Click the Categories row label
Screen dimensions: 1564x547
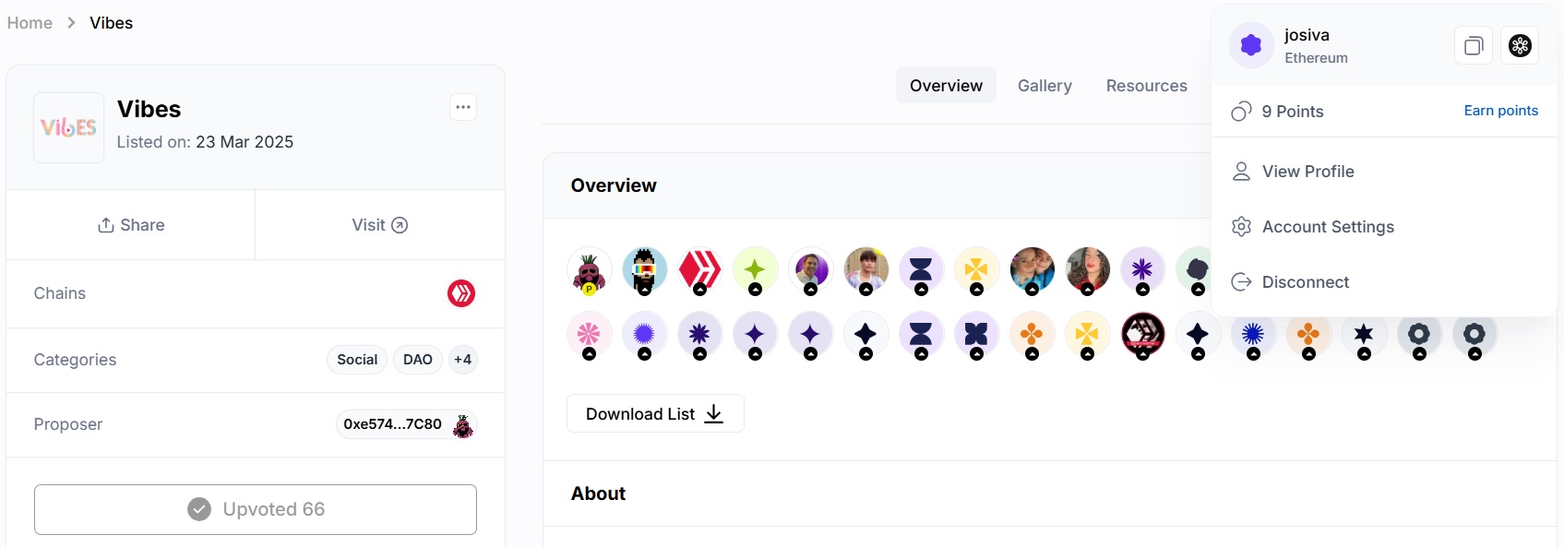[75, 360]
